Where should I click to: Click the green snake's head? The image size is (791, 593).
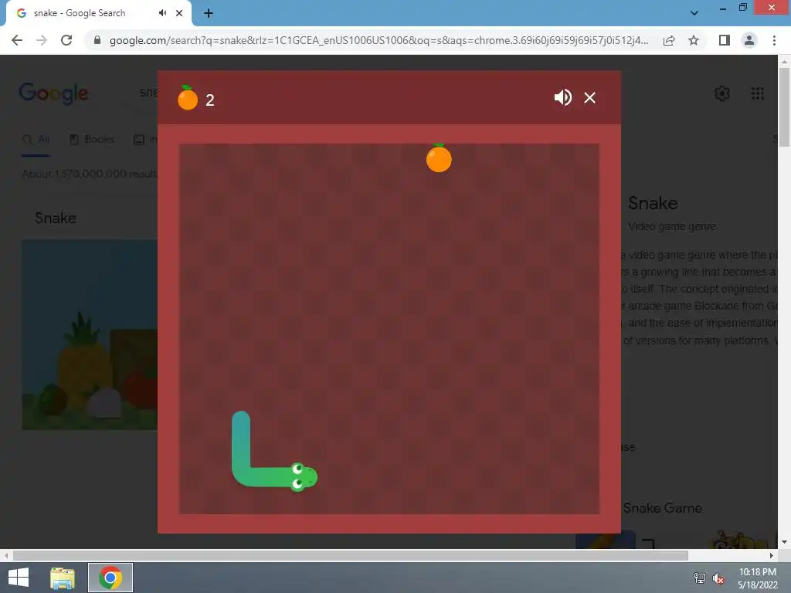click(x=304, y=477)
